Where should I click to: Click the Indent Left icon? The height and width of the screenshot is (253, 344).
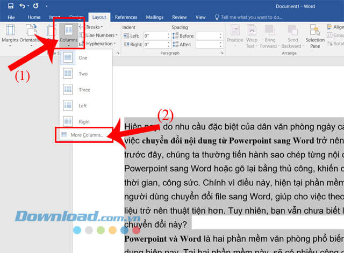pyautogui.click(x=126, y=36)
